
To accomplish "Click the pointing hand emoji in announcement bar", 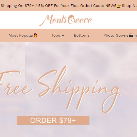I will (x=119, y=6).
